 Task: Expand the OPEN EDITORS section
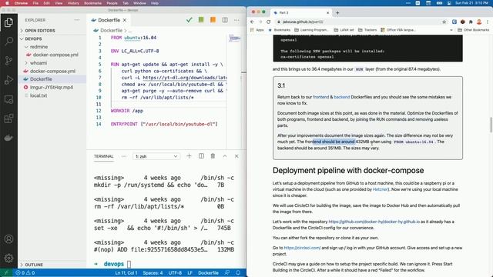coord(39,31)
